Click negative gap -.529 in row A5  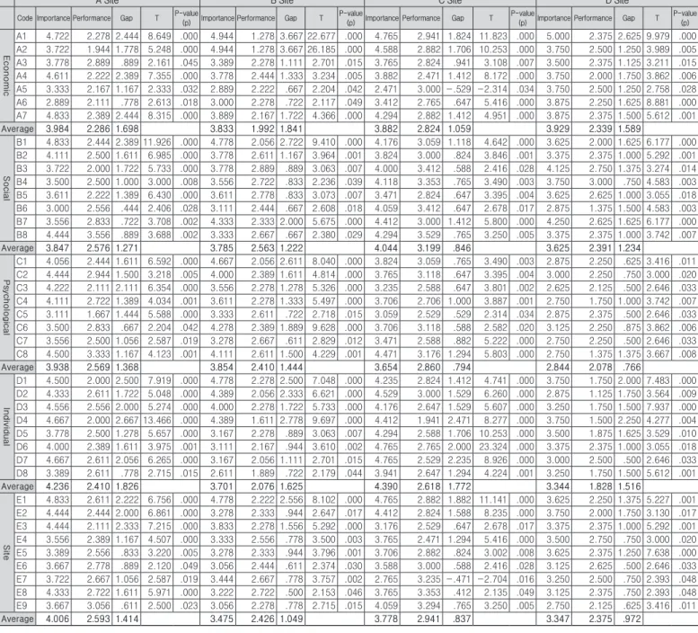tap(459, 89)
